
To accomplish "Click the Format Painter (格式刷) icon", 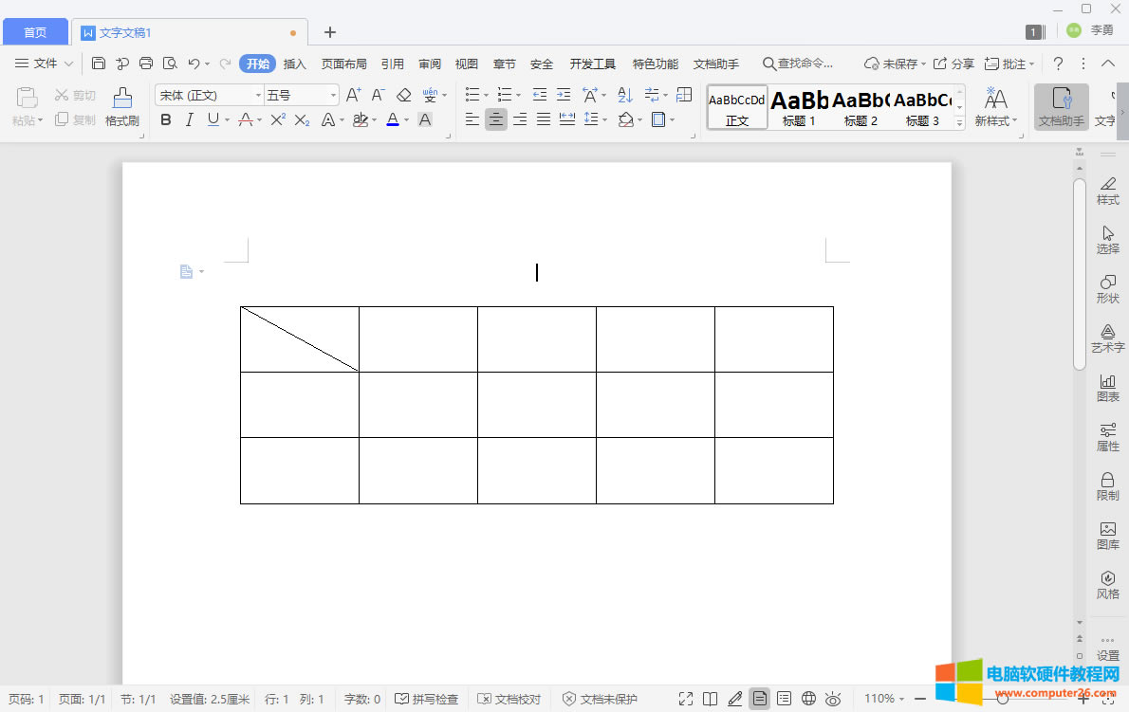I will click(x=121, y=106).
